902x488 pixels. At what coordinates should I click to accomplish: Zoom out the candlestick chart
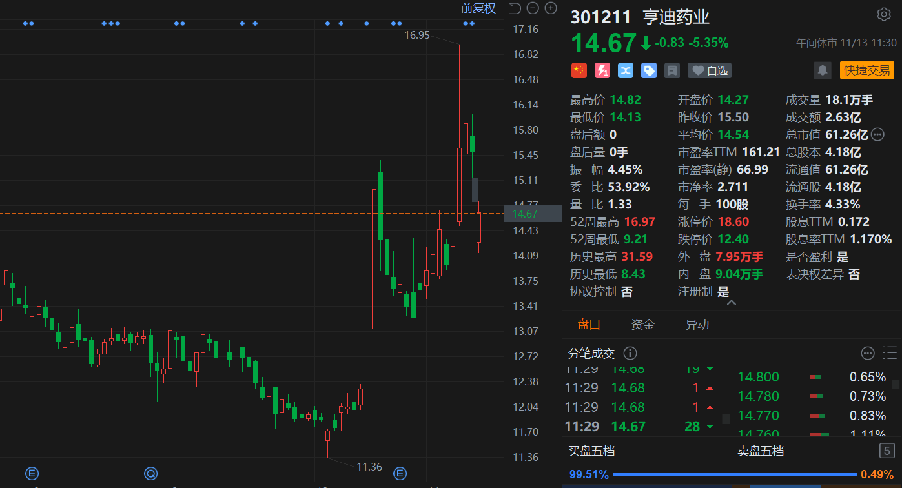(x=533, y=8)
